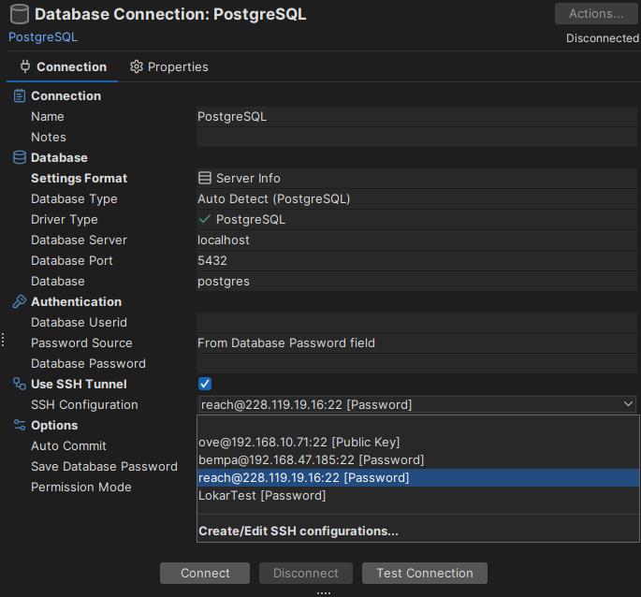Click the Use SSH Tunnel section icon
The image size is (641, 597).
[x=20, y=384]
